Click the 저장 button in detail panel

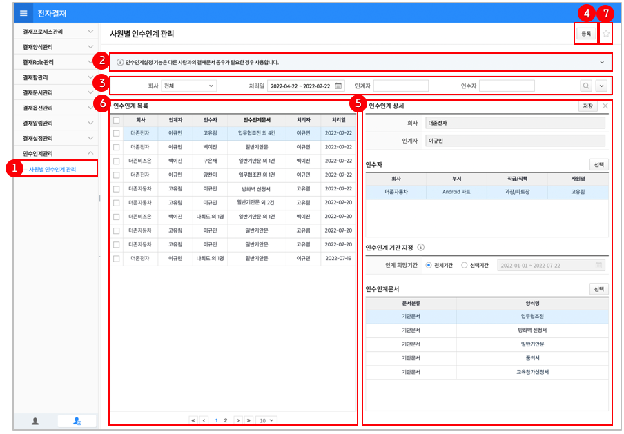tap(588, 106)
